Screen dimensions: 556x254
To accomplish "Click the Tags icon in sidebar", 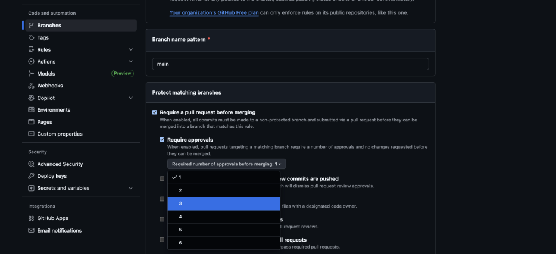I will (x=31, y=37).
